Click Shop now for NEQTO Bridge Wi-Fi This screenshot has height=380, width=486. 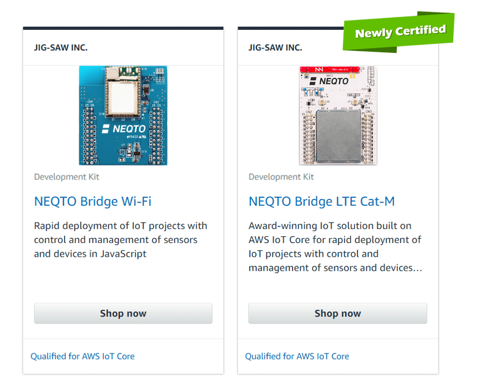pyautogui.click(x=123, y=313)
